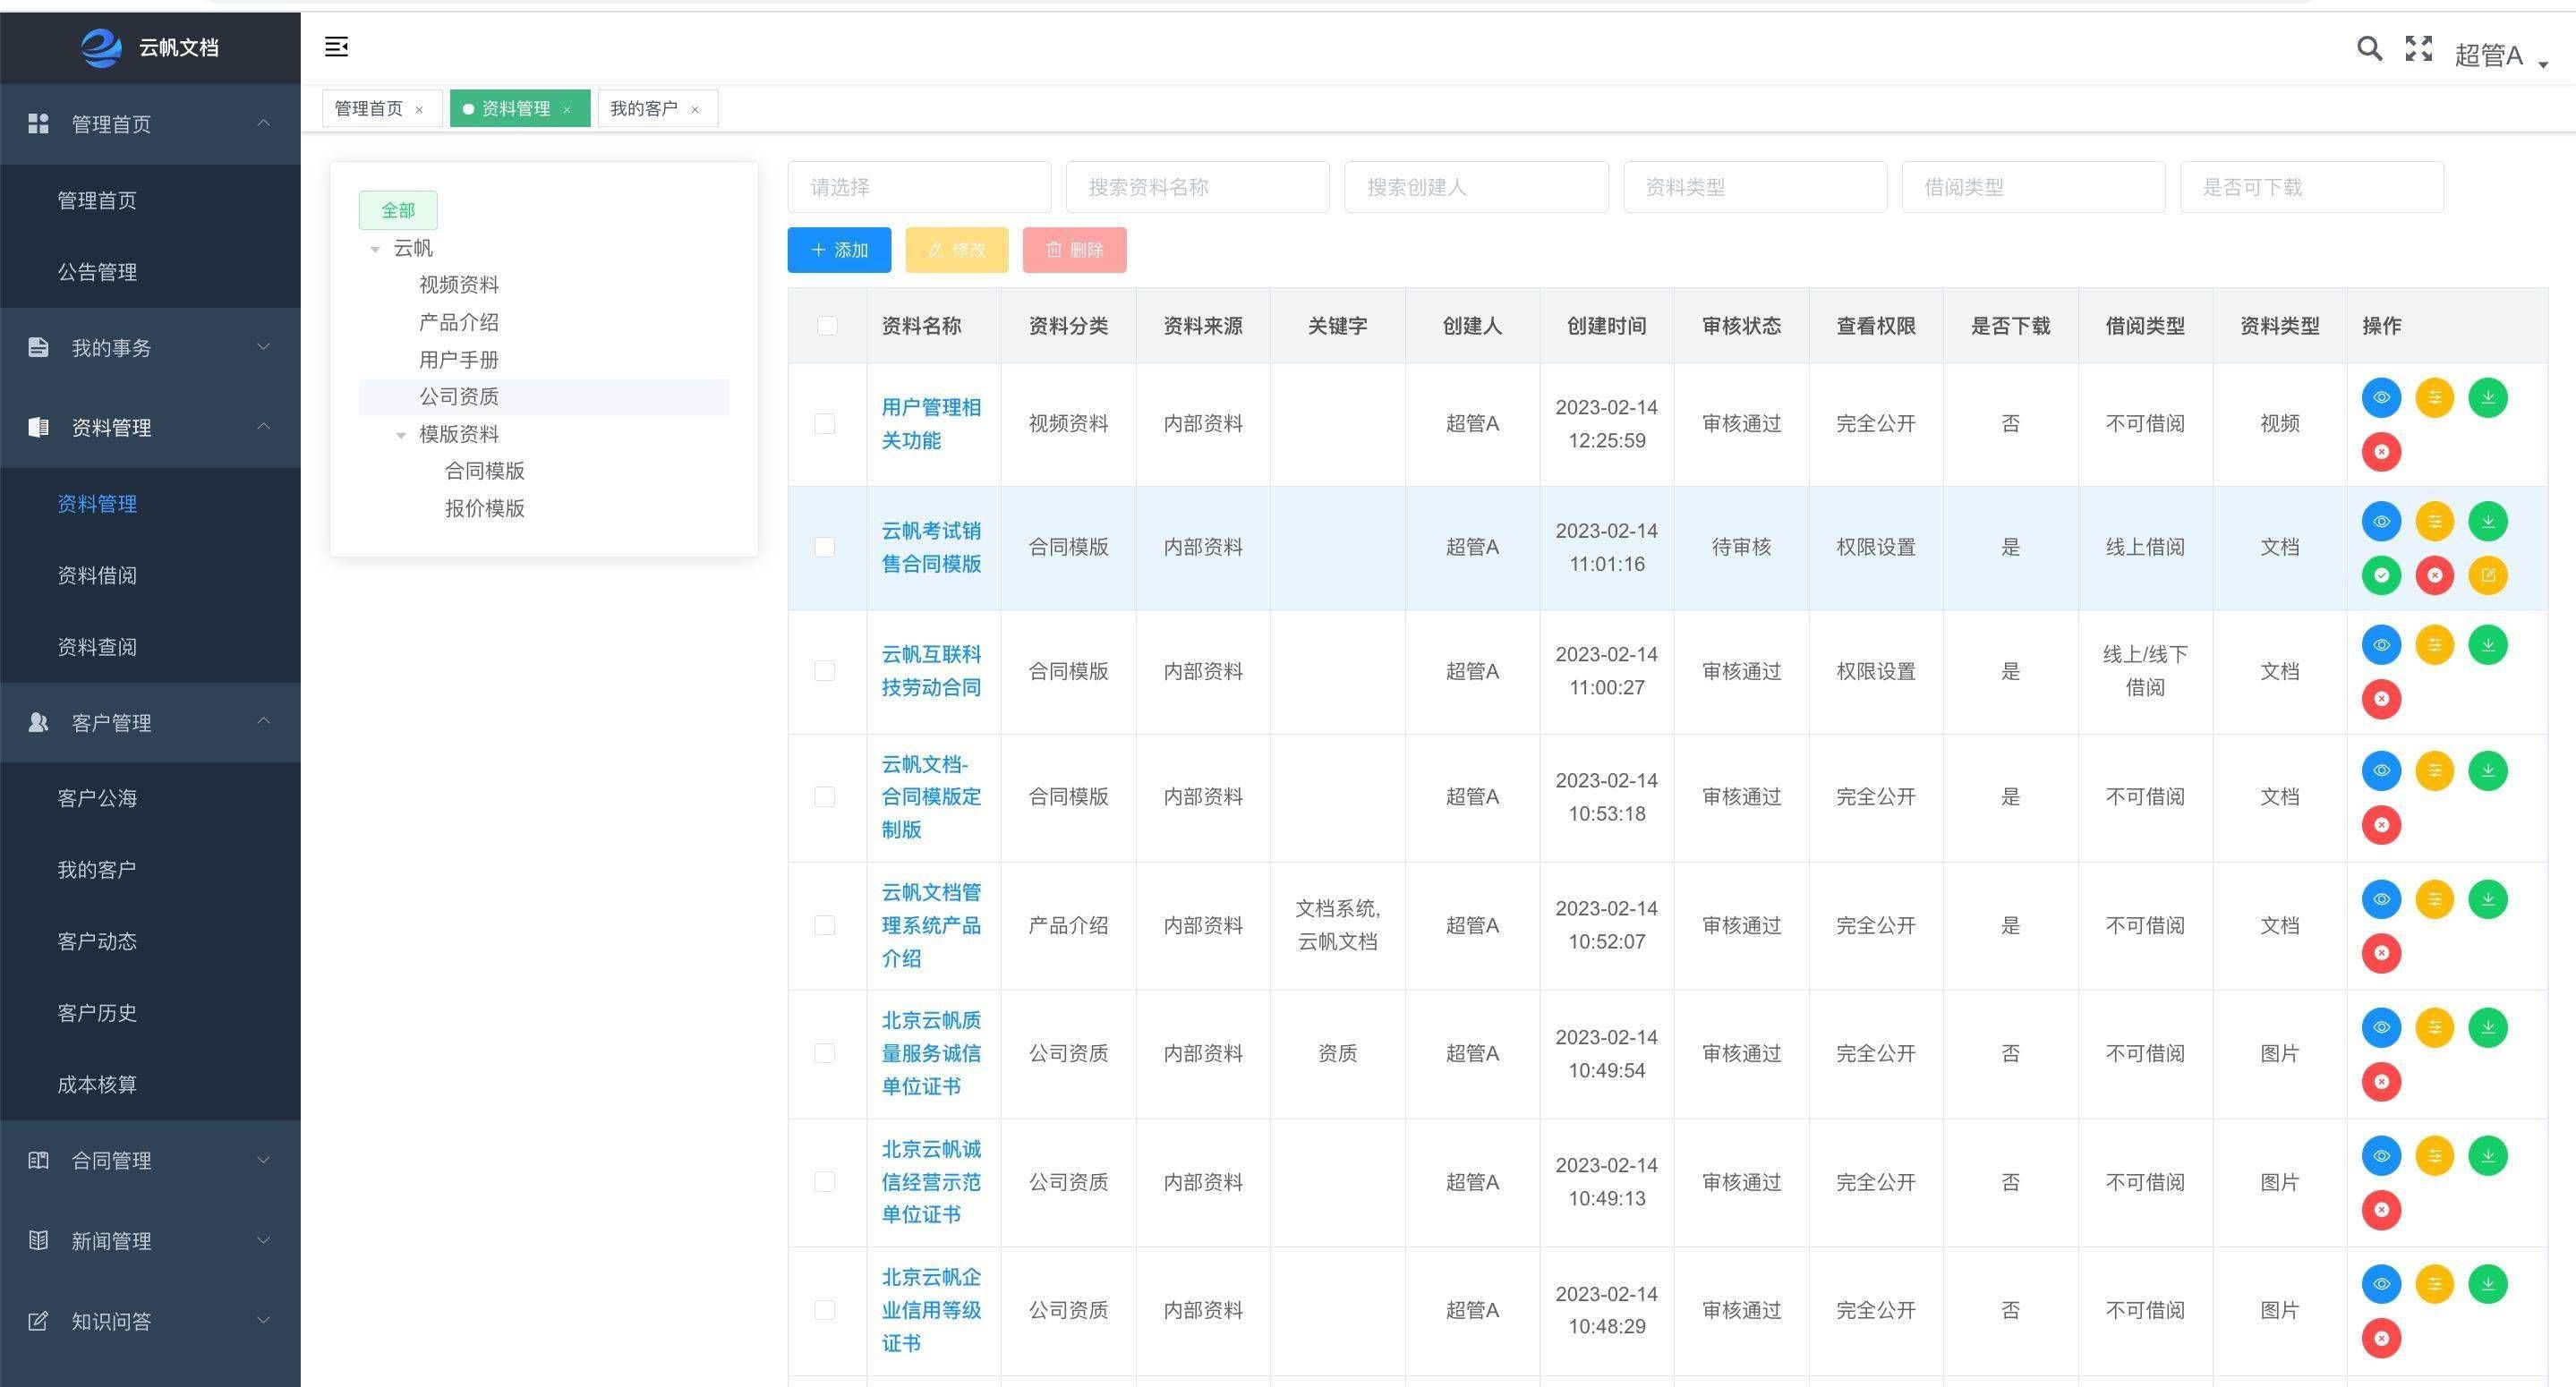Collapse the left sidebar with the hamburger icon
Viewport: 2576px width, 1387px height.
(x=336, y=47)
